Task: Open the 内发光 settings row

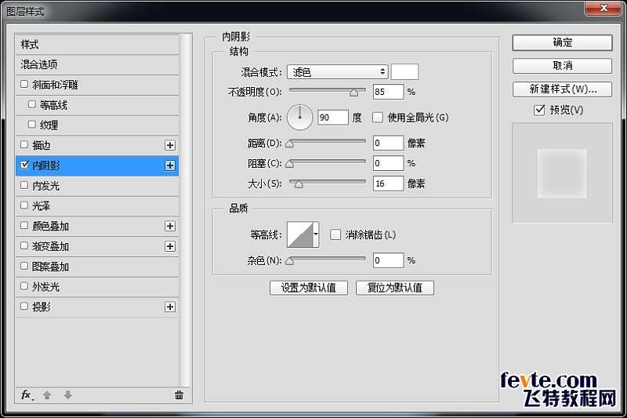Action: pyautogui.click(x=96, y=186)
